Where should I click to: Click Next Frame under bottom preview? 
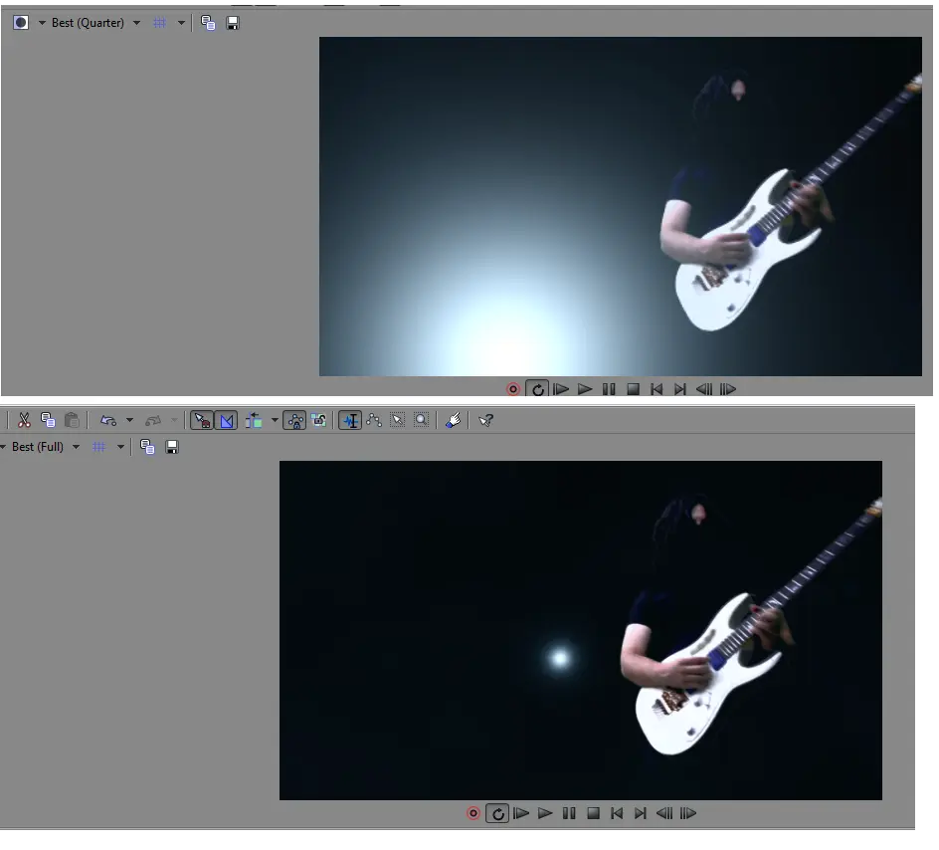pos(688,813)
